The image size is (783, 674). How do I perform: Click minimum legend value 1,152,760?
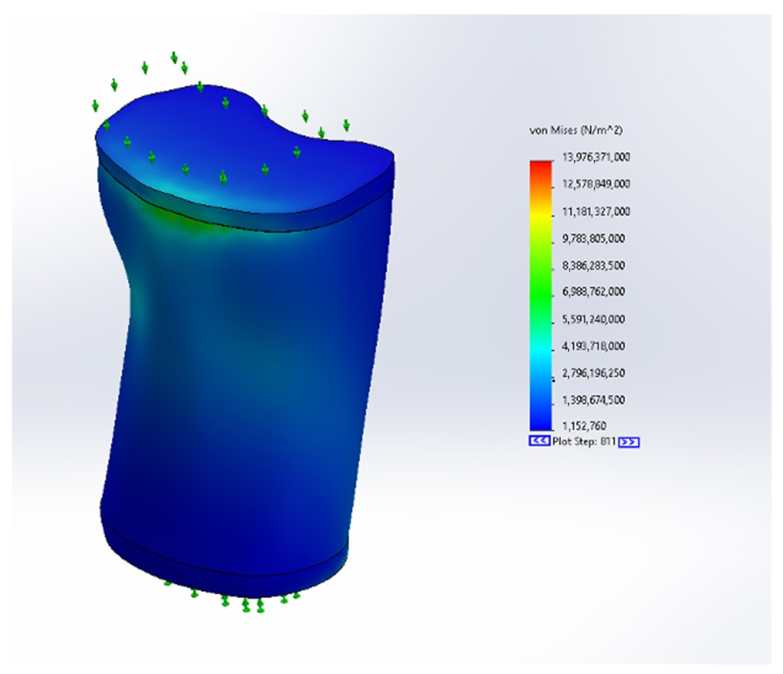pyautogui.click(x=584, y=426)
